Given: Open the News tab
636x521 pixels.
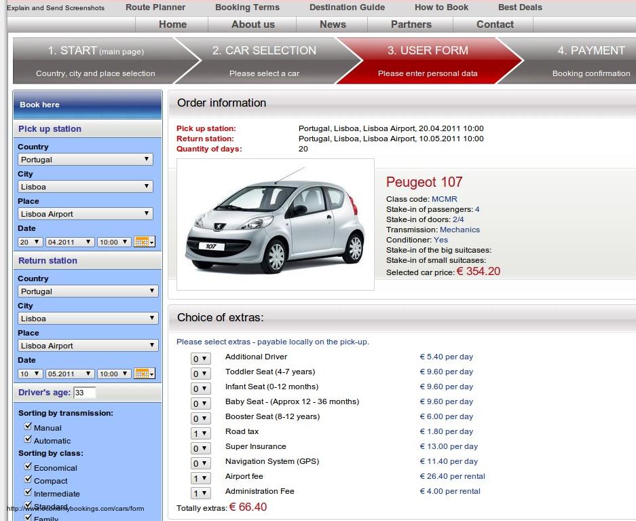Looking at the screenshot, I should coord(333,24).
